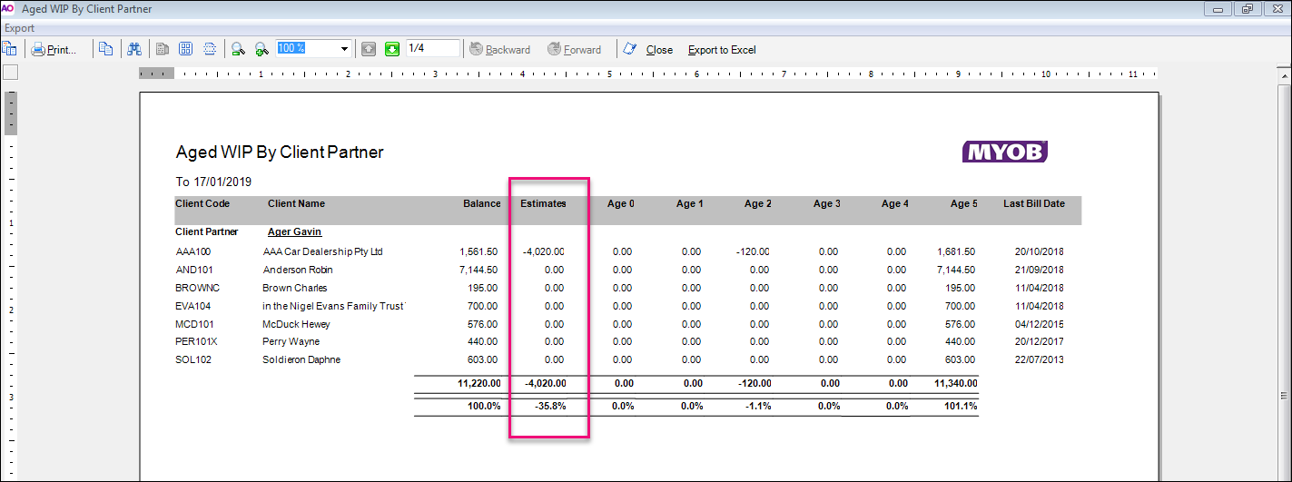Open the 100% zoom level dropdown
1292x482 pixels.
(345, 49)
